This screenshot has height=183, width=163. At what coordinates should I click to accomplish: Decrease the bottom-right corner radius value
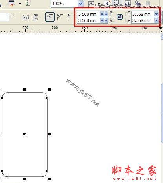pyautogui.click(x=156, y=20)
